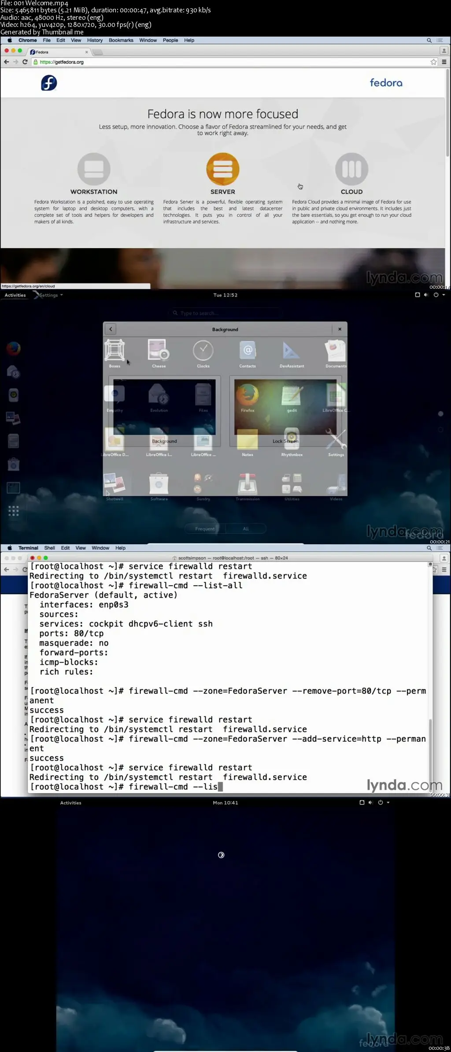Open the History menu in Chrome
This screenshot has height=1052, width=451.
coord(95,40)
